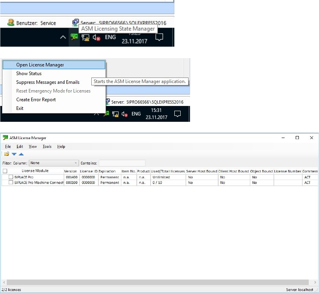319x293 pixels.
Task: Click ASM License Manager title bar app icon
Action: pyautogui.click(x=5, y=138)
